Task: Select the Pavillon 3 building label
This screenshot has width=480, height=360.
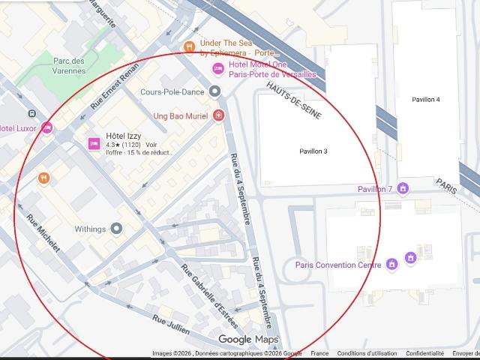Action: pyautogui.click(x=313, y=151)
